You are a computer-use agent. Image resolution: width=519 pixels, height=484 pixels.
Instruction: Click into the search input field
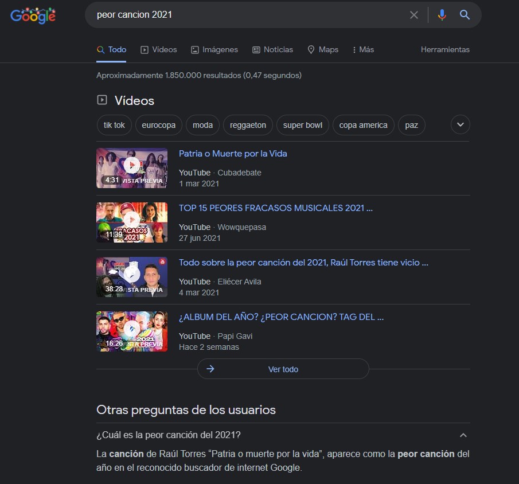tap(247, 15)
